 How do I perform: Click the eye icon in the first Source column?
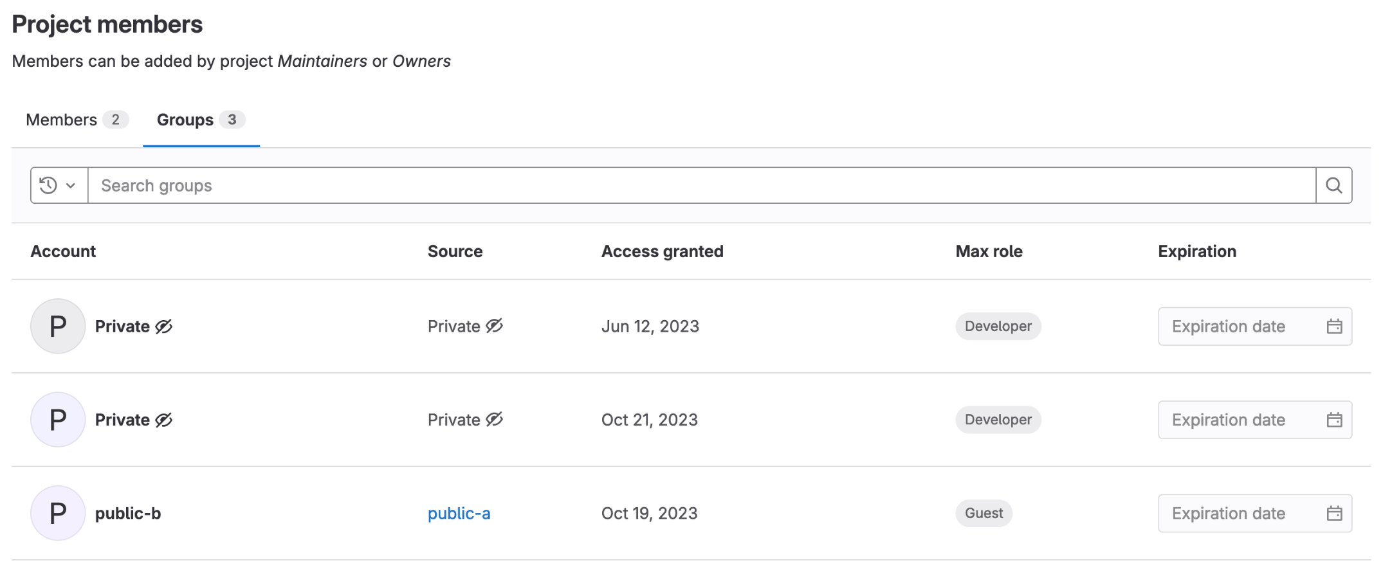pyautogui.click(x=494, y=326)
